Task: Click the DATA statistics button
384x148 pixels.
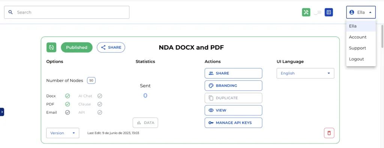Action: click(x=145, y=123)
